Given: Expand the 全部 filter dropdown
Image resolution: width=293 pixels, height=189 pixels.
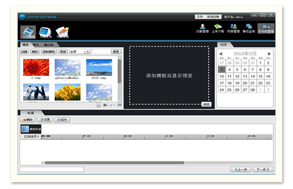Looking at the screenshot, I should pos(88,51).
